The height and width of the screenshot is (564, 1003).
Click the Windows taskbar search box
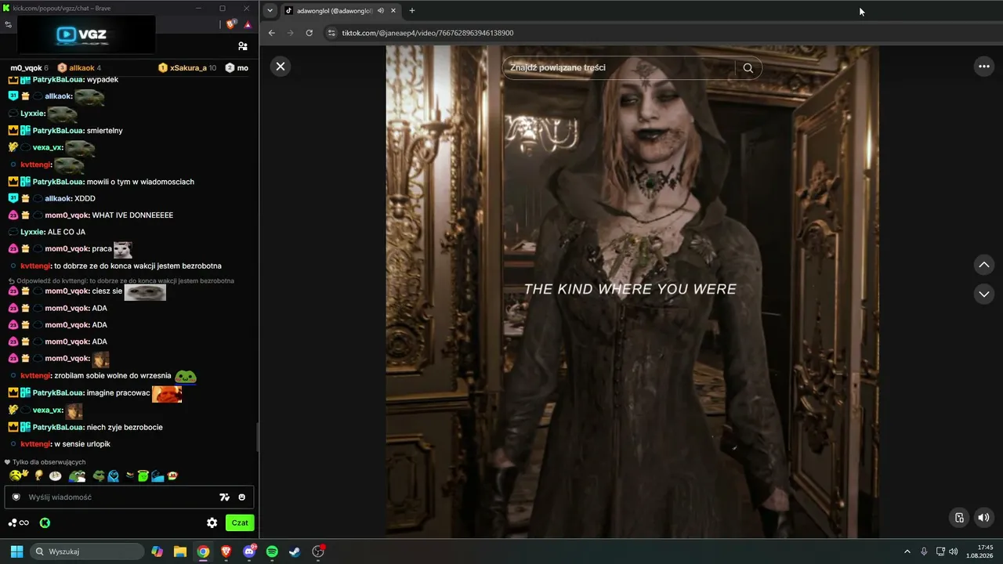coord(85,551)
